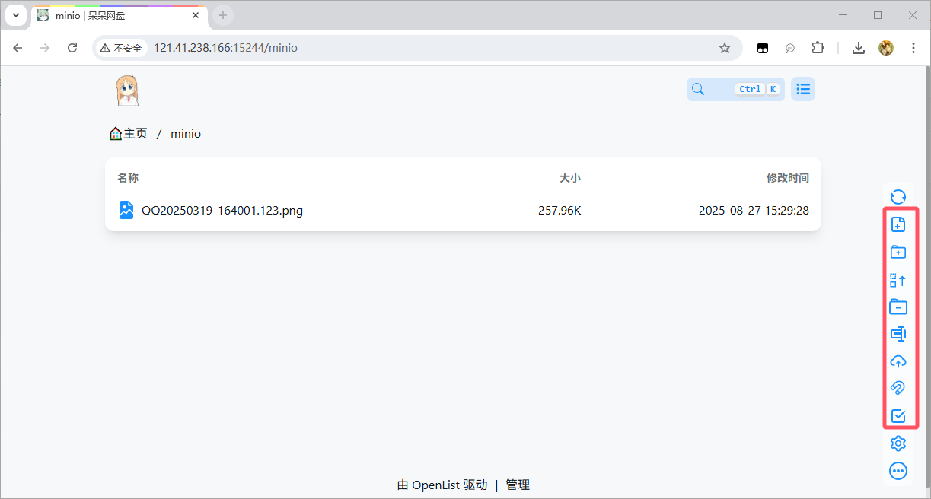The width and height of the screenshot is (931, 499).
Task: Switch layout using the list view toggle
Action: pyautogui.click(x=802, y=89)
